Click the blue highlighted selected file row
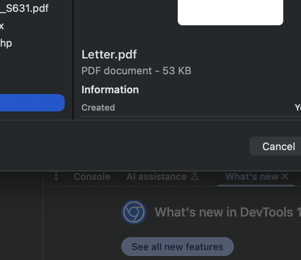This screenshot has width=301, height=260. point(32,103)
